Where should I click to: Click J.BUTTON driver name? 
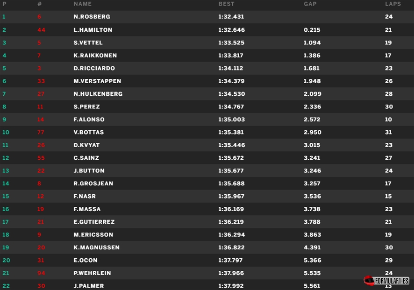point(89,171)
